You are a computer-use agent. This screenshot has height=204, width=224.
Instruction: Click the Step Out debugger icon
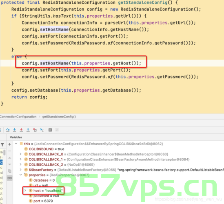28,130
